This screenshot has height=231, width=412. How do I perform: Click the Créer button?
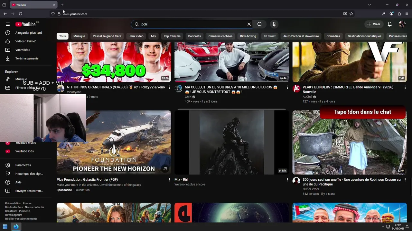374,24
